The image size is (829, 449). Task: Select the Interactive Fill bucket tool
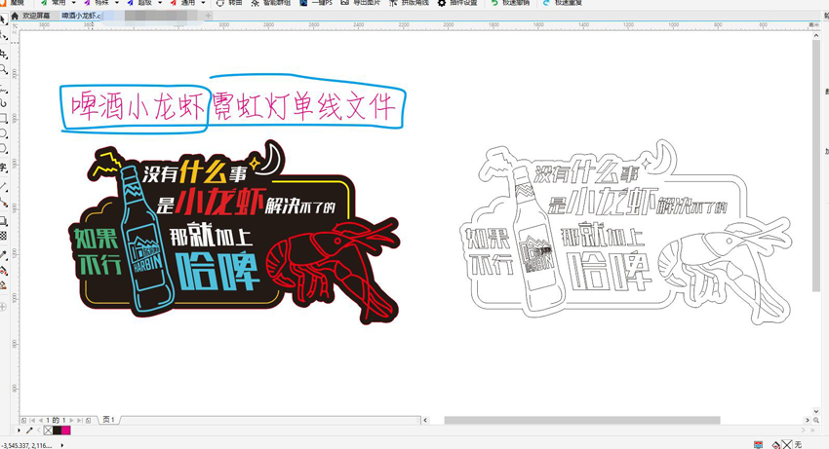3,271
